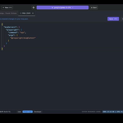Select Power User mode
The height and width of the screenshot is (123, 123).
tap(28, 112)
